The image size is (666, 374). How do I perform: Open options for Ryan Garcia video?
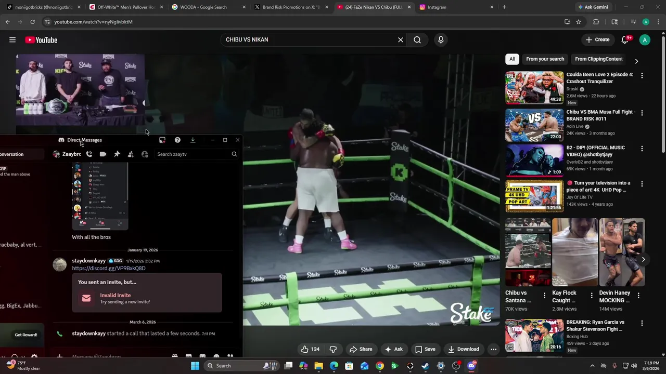click(642, 323)
